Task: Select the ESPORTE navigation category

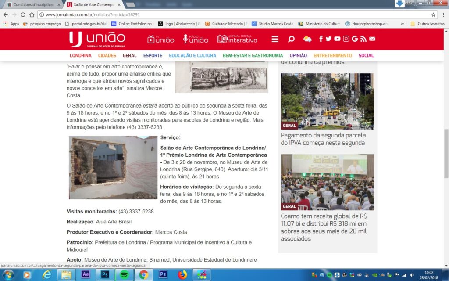Action: coord(153,56)
